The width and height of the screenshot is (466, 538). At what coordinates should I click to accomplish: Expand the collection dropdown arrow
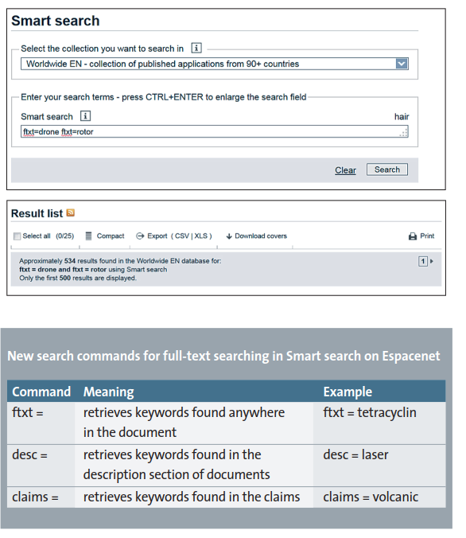pos(402,64)
